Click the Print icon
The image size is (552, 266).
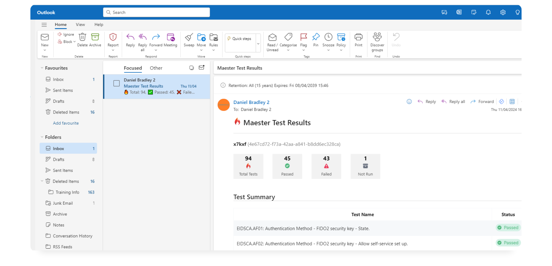pos(358,37)
